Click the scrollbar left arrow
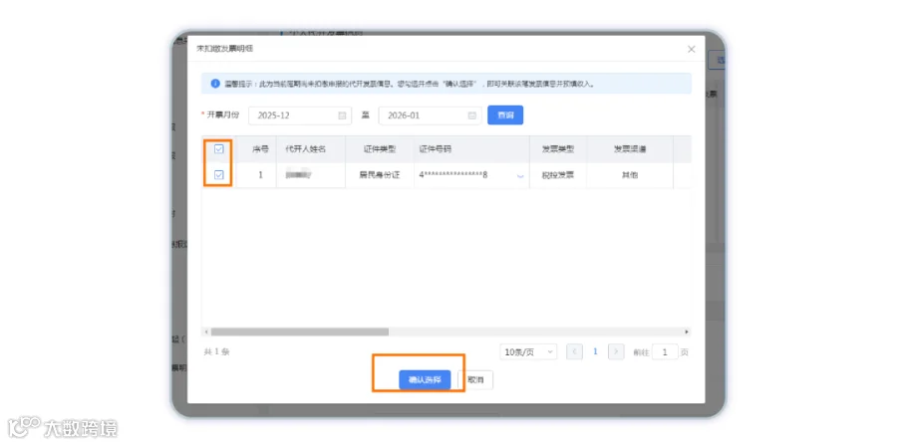The width and height of the screenshot is (897, 445). (206, 332)
